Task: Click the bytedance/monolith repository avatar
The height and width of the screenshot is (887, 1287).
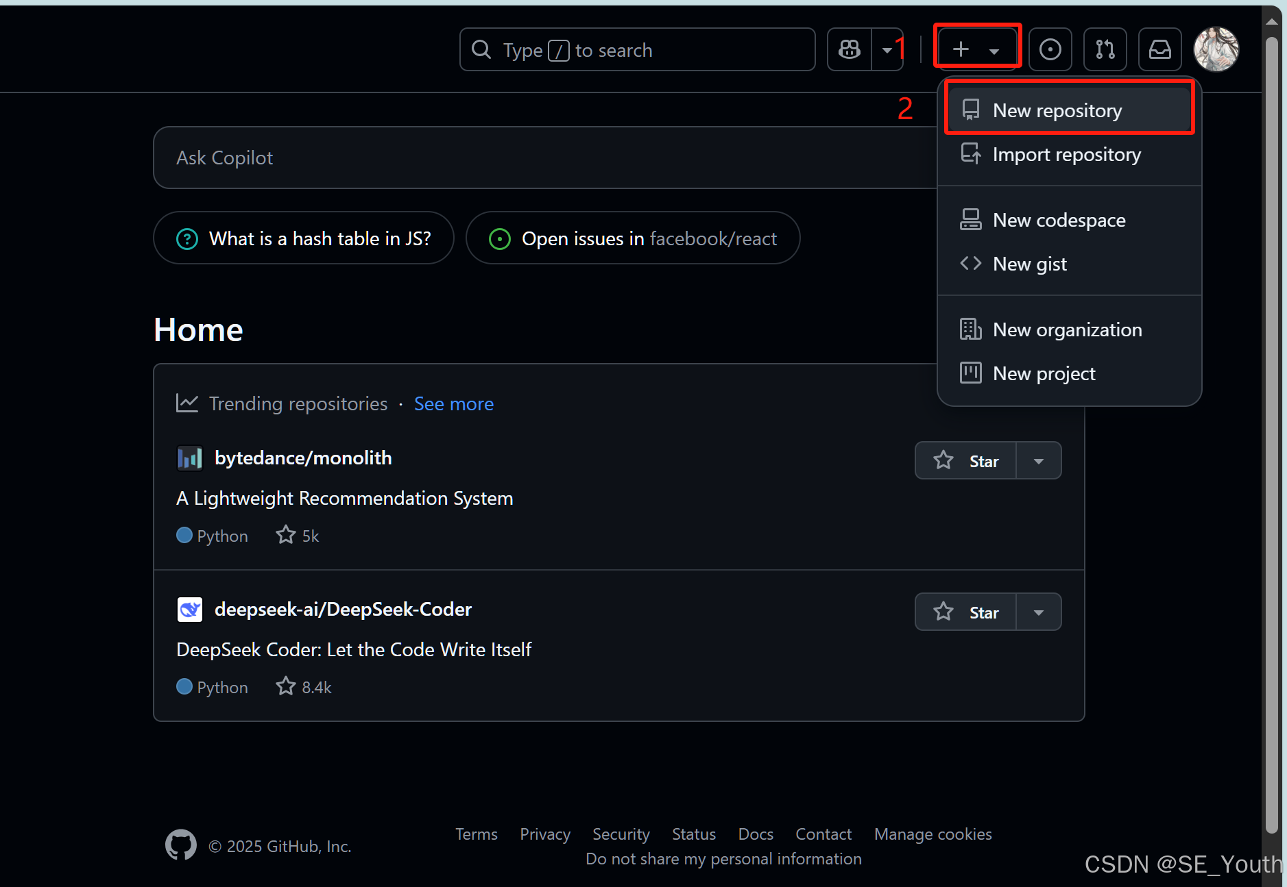Action: (190, 458)
